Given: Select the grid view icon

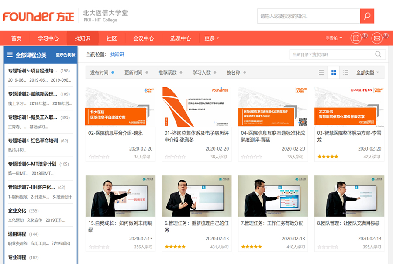Looking at the screenshot, I should tap(334, 72).
